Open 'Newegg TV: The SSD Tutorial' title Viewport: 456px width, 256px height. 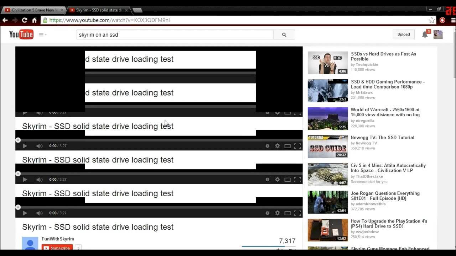(382, 138)
